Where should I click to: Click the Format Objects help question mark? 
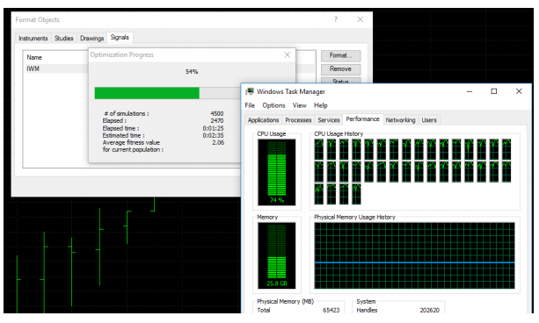[x=336, y=19]
